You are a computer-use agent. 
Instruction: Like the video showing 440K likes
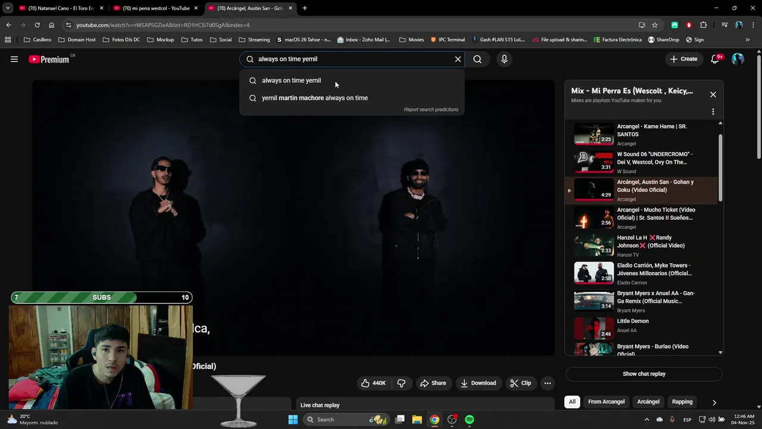pyautogui.click(x=373, y=383)
